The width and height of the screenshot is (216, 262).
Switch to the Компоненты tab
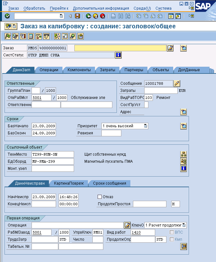point(79,70)
